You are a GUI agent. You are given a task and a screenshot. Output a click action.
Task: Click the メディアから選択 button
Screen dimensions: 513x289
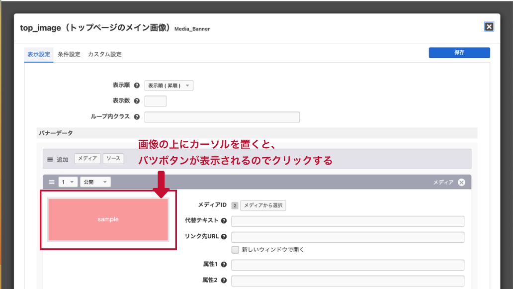pos(263,205)
